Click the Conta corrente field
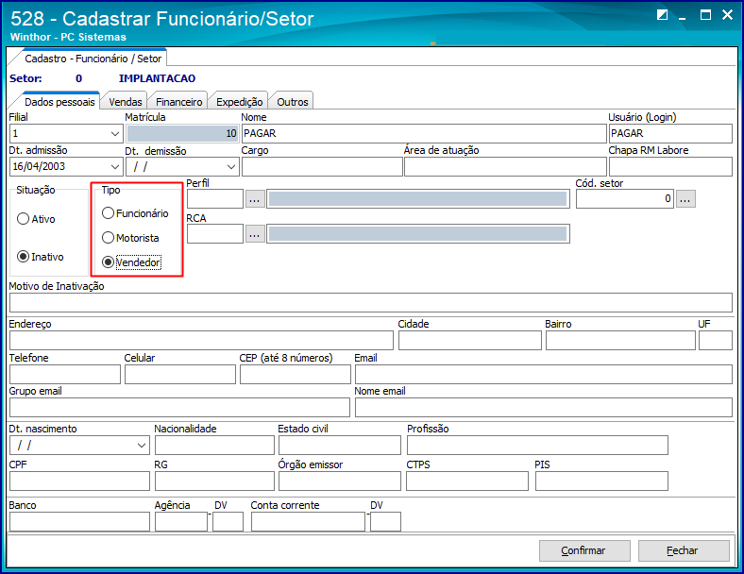The height and width of the screenshot is (574, 744). (x=308, y=522)
